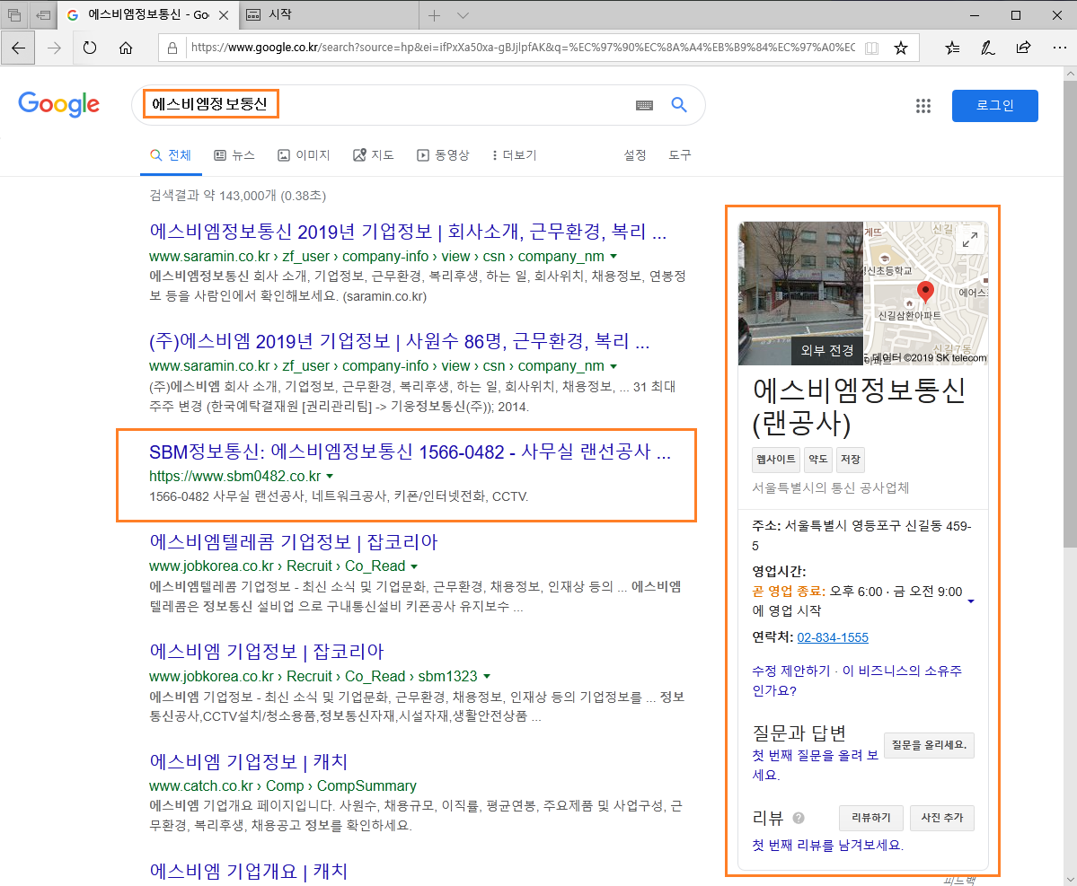The height and width of the screenshot is (886, 1077).
Task: Add this page to favorites star
Action: click(x=900, y=48)
